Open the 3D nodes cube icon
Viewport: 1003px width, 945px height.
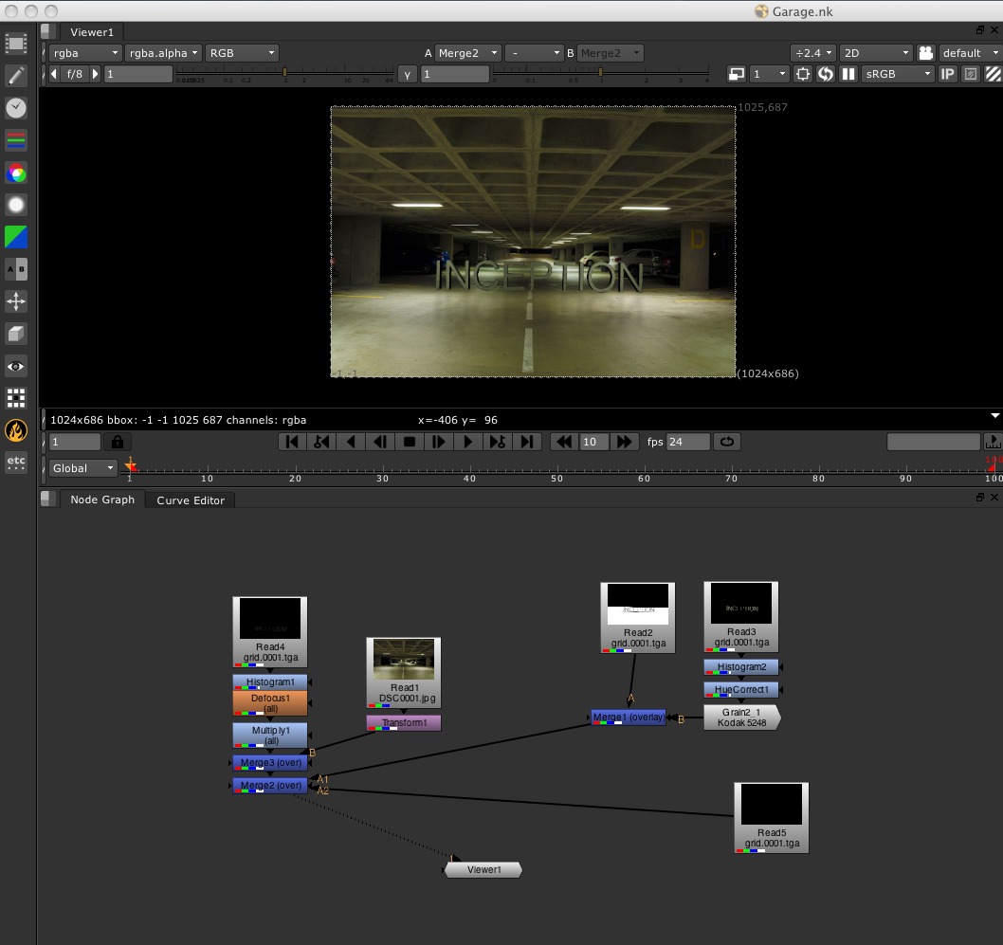16,333
